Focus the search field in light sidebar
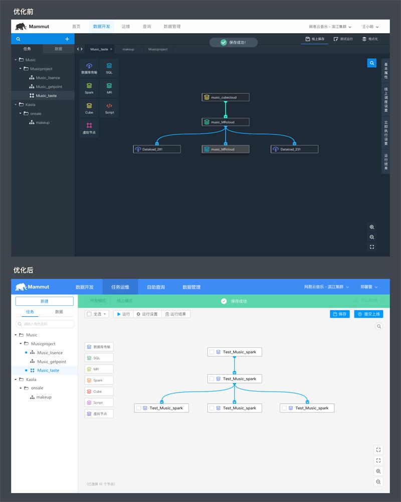The height and width of the screenshot is (502, 401). pyautogui.click(x=45, y=324)
